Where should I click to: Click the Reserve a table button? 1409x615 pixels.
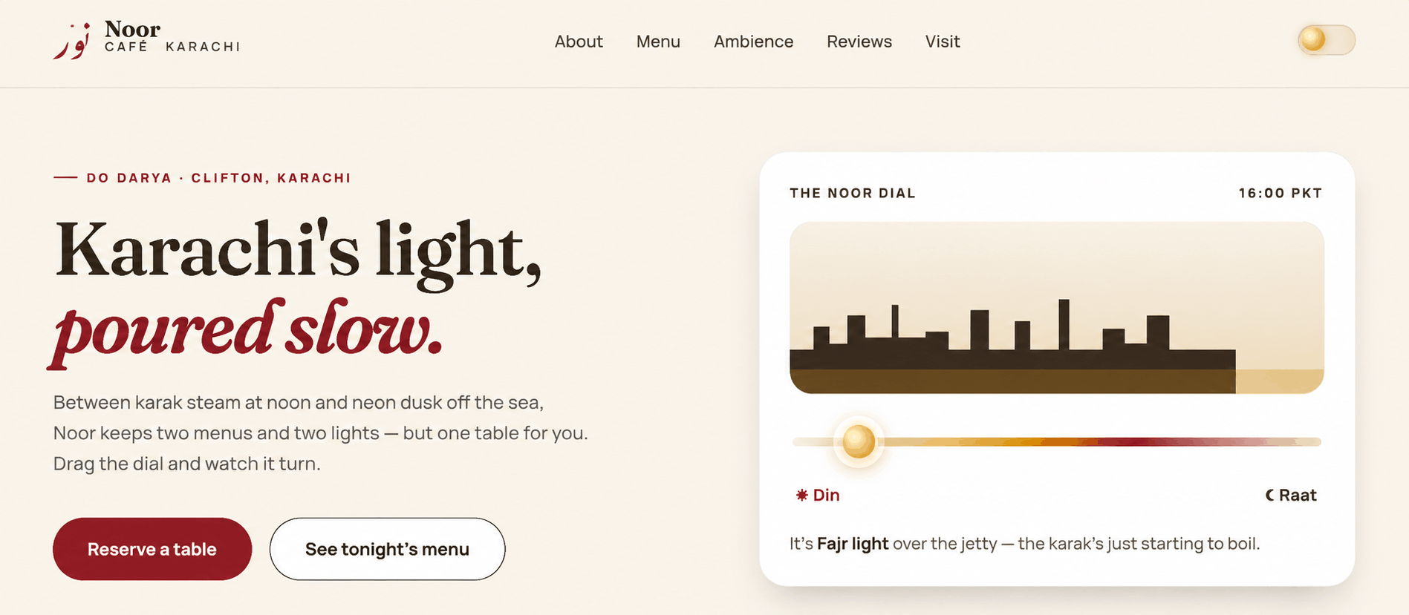click(152, 549)
